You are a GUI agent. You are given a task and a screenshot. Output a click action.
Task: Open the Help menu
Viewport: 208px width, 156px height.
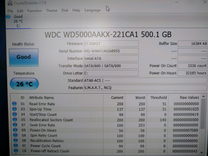[x=76, y=10]
